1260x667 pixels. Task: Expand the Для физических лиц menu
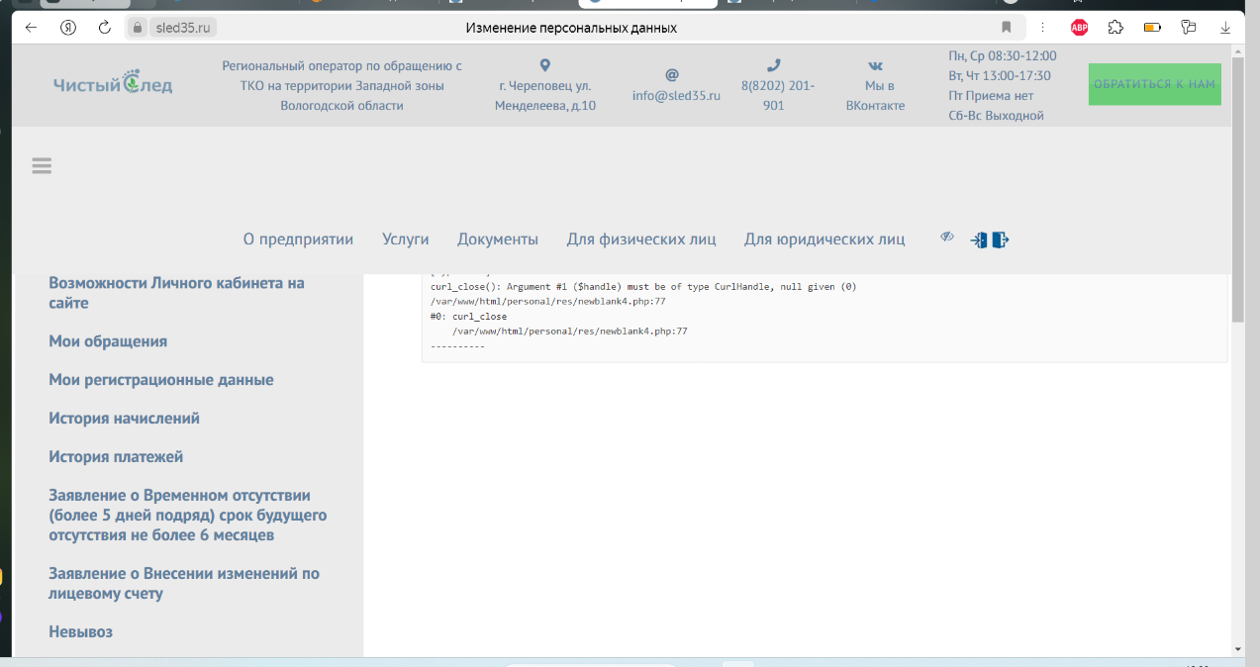pos(640,239)
